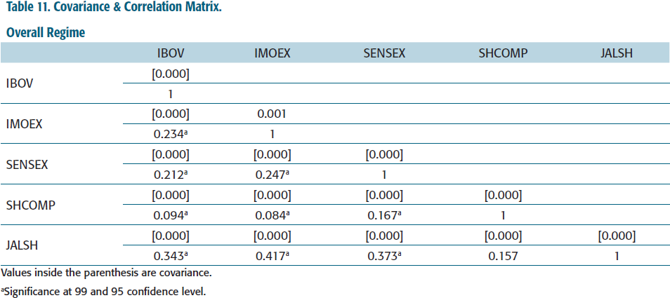Select the IMOEX row label
670x298 pixels.
(x=24, y=124)
